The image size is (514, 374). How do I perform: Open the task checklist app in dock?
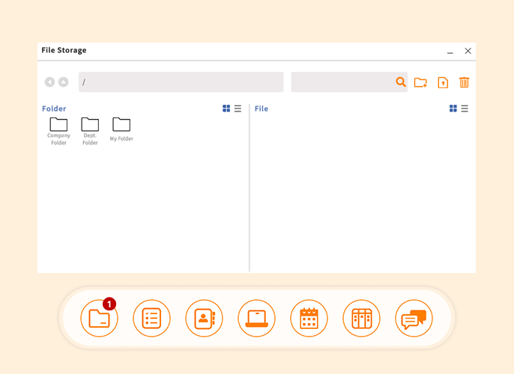click(151, 318)
